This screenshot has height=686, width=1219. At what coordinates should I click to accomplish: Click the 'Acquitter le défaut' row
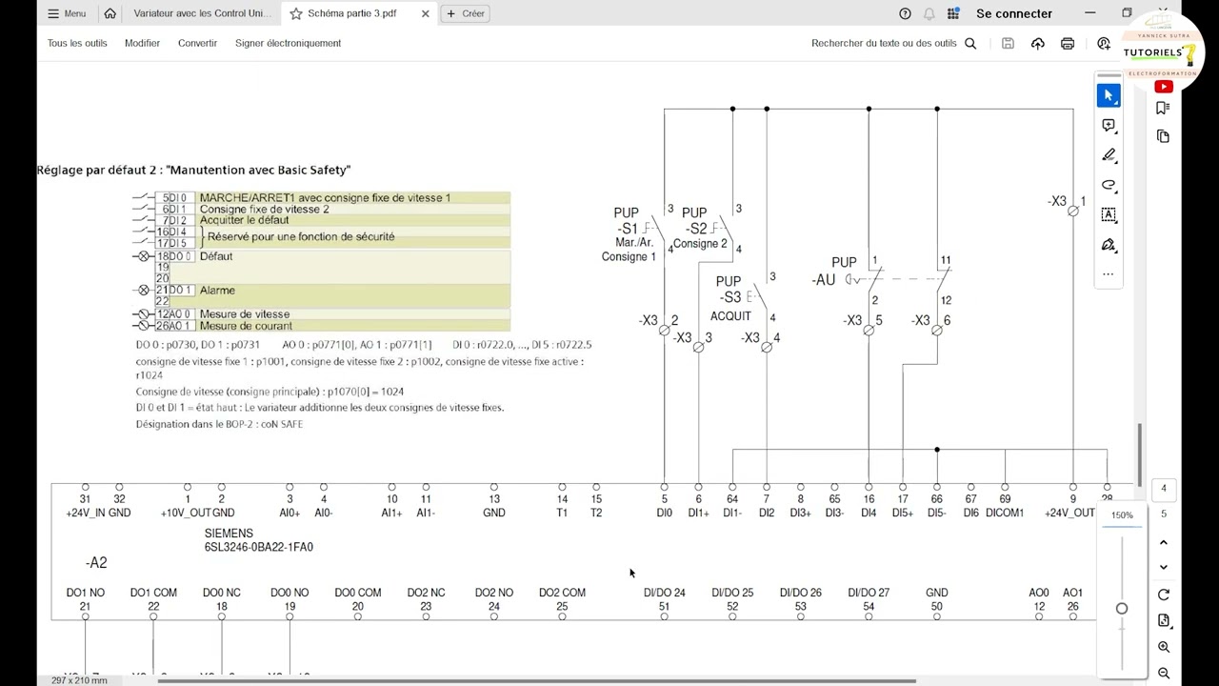pyautogui.click(x=333, y=220)
